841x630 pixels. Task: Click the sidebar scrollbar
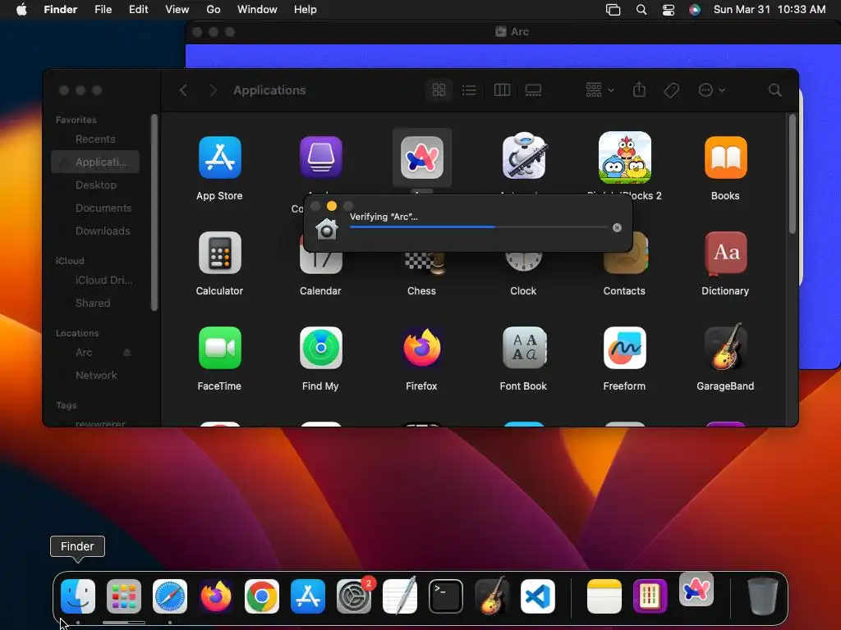[x=154, y=212]
